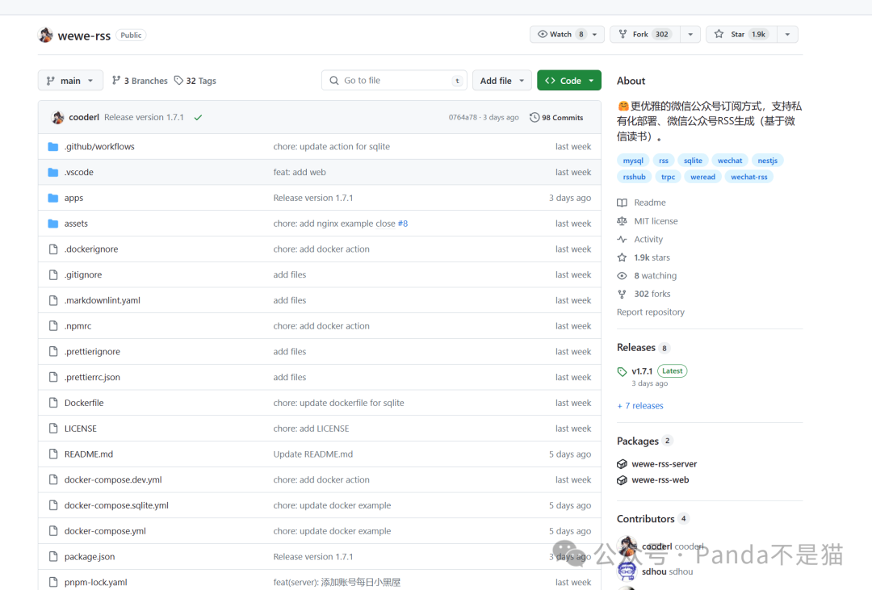Click the .npmrc file icon
Image resolution: width=872 pixels, height=590 pixels.
coord(53,326)
